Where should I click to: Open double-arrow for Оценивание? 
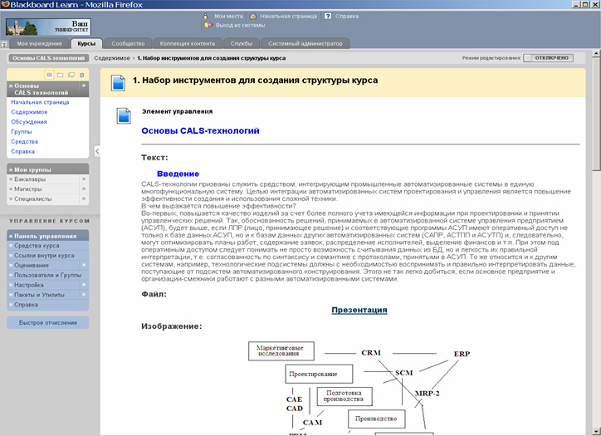coord(84,265)
